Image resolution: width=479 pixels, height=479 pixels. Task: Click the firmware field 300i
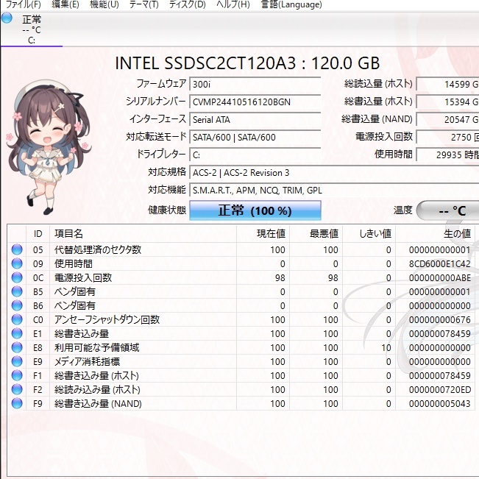pyautogui.click(x=255, y=84)
